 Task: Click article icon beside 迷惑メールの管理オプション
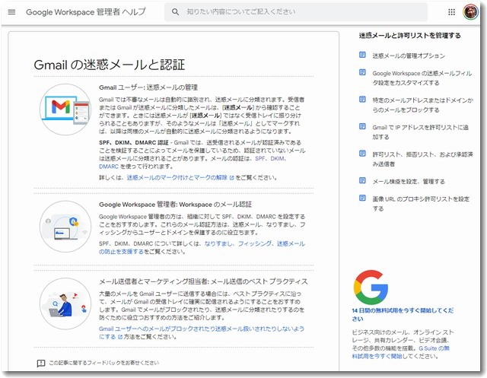tap(362, 55)
